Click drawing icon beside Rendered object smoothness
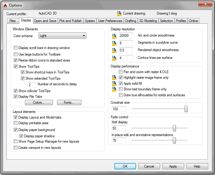The width and height of the screenshot is (215, 175). coord(114,51)
